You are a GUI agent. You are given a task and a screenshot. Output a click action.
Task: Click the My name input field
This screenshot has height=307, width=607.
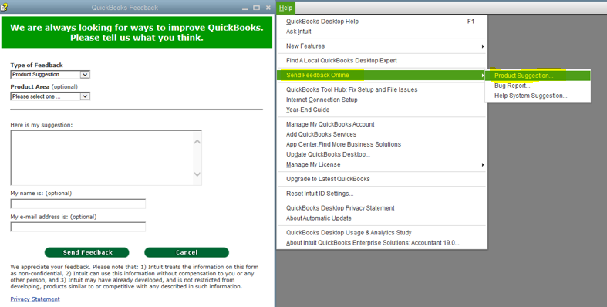(x=78, y=204)
